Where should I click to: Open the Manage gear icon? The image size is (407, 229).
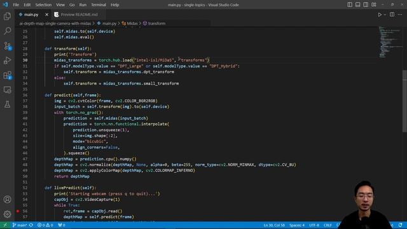(x=7, y=214)
